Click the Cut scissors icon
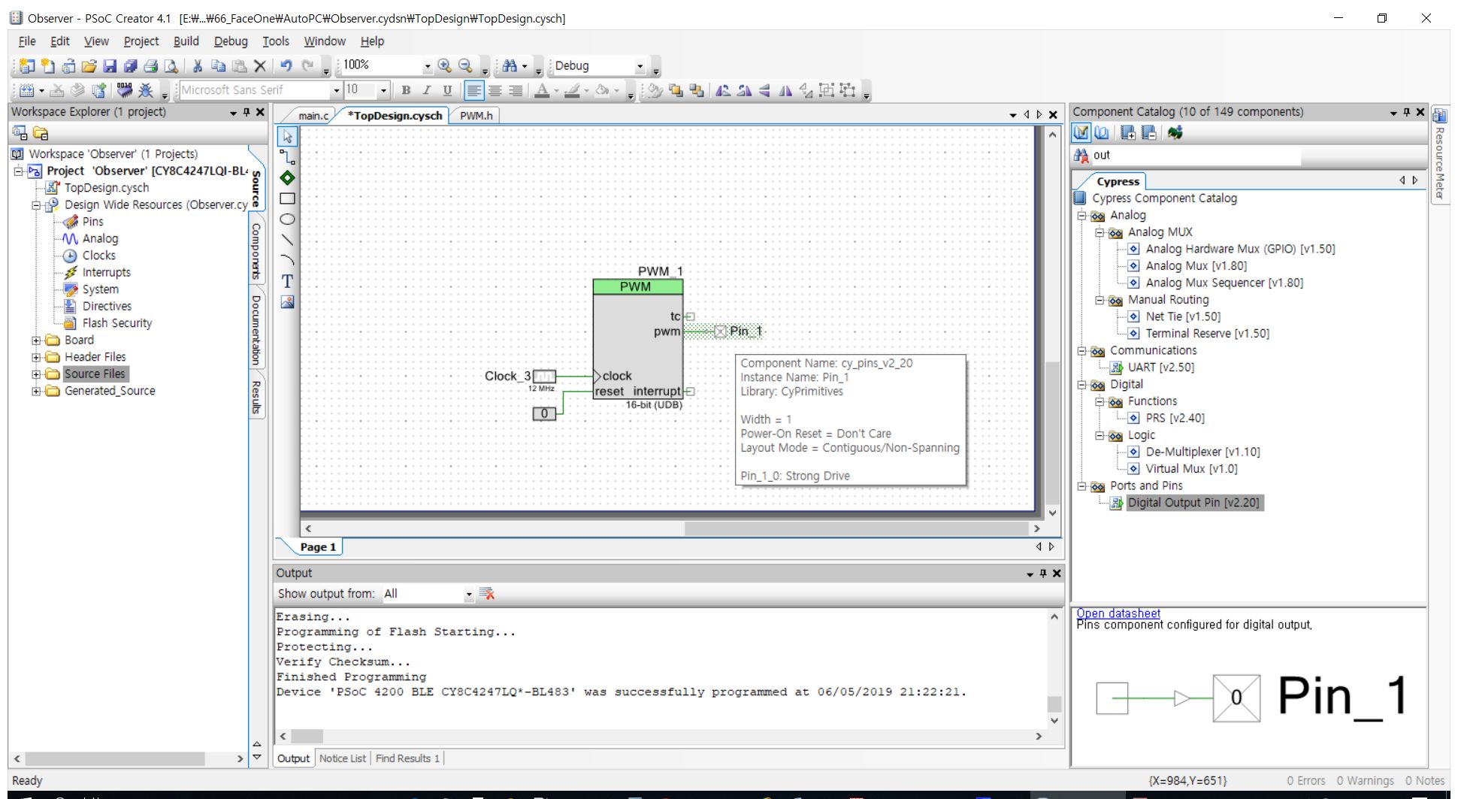Viewport: 1458px width, 799px height. pos(198,66)
